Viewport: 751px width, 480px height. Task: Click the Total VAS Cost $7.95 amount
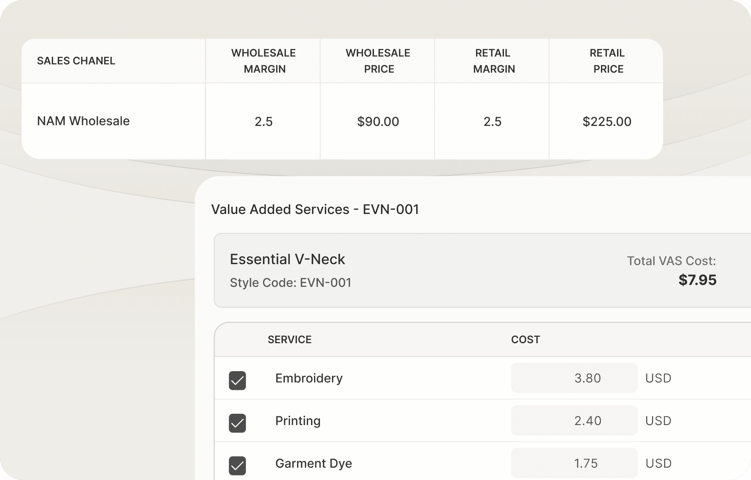[697, 280]
